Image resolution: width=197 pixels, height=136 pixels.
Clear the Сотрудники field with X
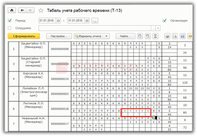(x=158, y=28)
